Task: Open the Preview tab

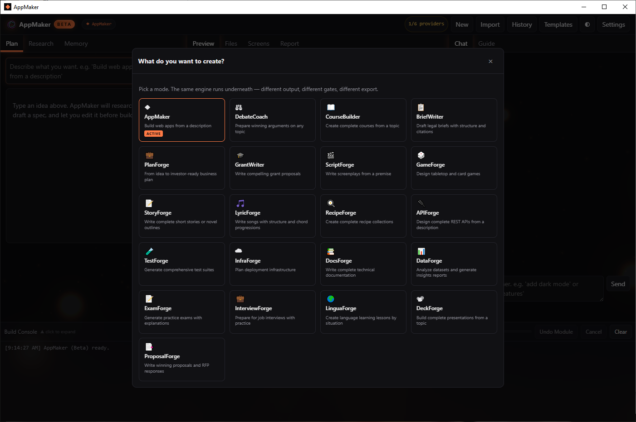Action: point(203,43)
